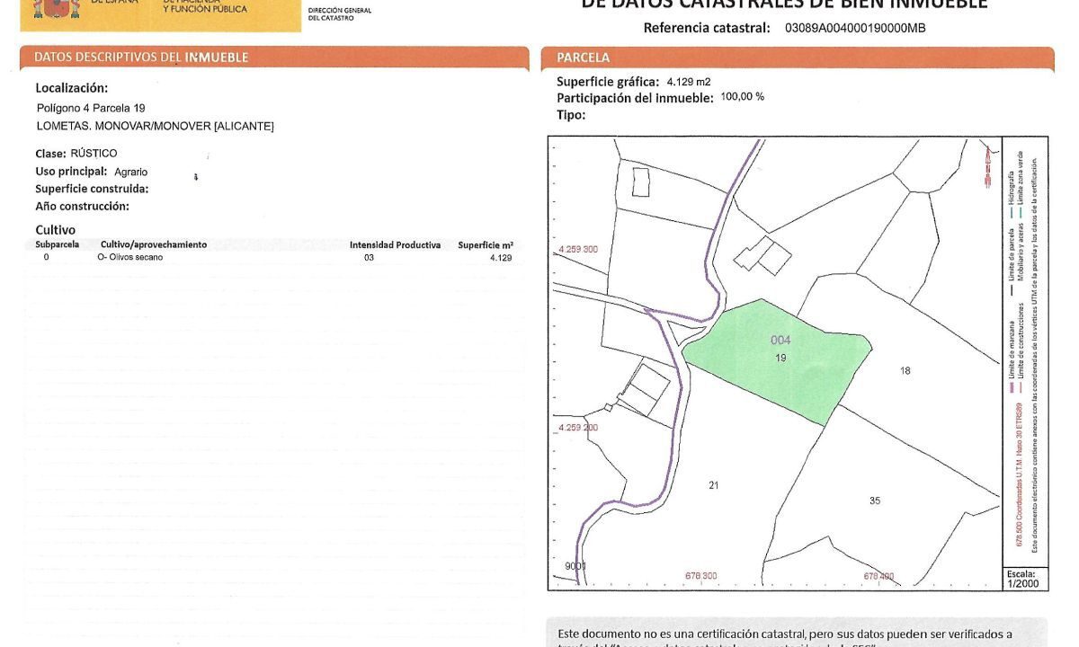Click the 'Polígono 4 Parcela 19' line
Image resolution: width=1079 pixels, height=647 pixels.
(91, 108)
